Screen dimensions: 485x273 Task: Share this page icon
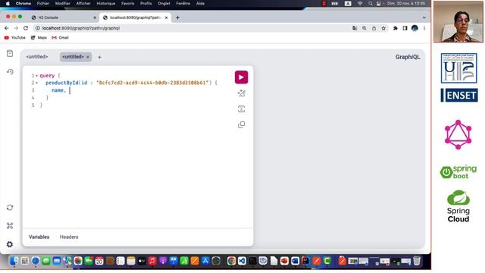pyautogui.click(x=374, y=28)
